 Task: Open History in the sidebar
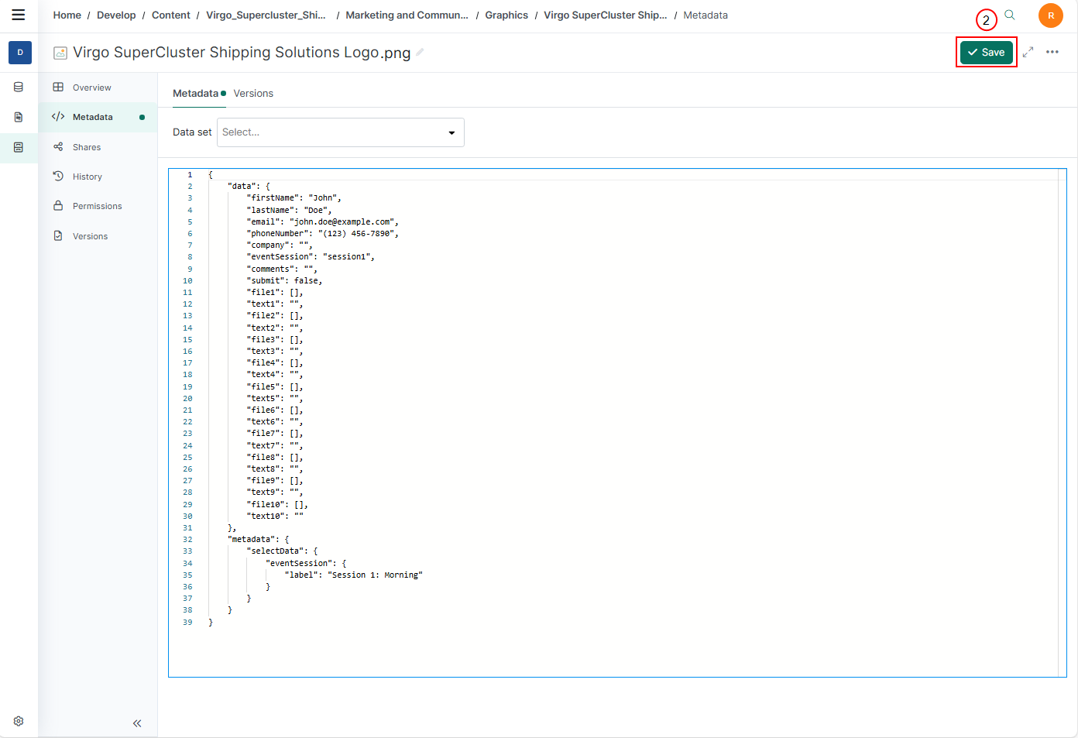pyautogui.click(x=87, y=177)
